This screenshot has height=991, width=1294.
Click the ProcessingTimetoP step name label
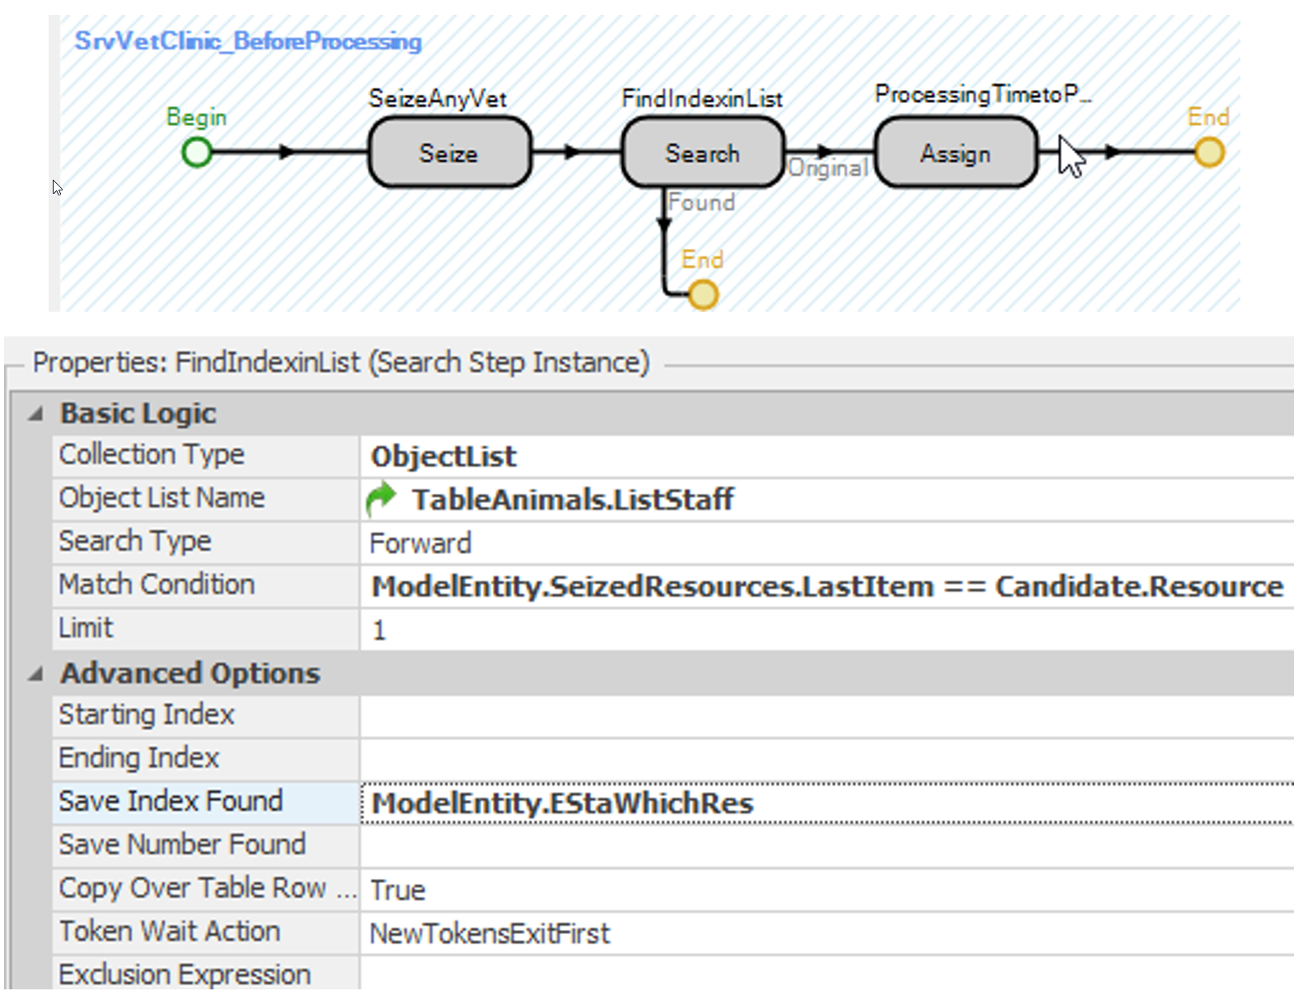[983, 94]
